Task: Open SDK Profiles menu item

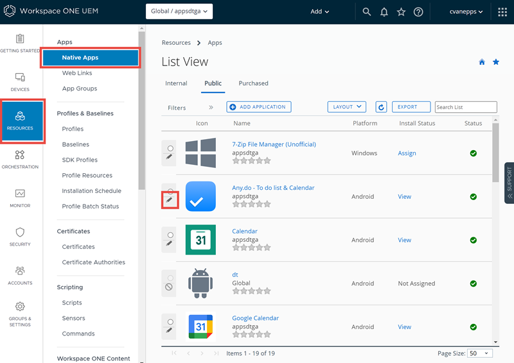Action: 80,160
